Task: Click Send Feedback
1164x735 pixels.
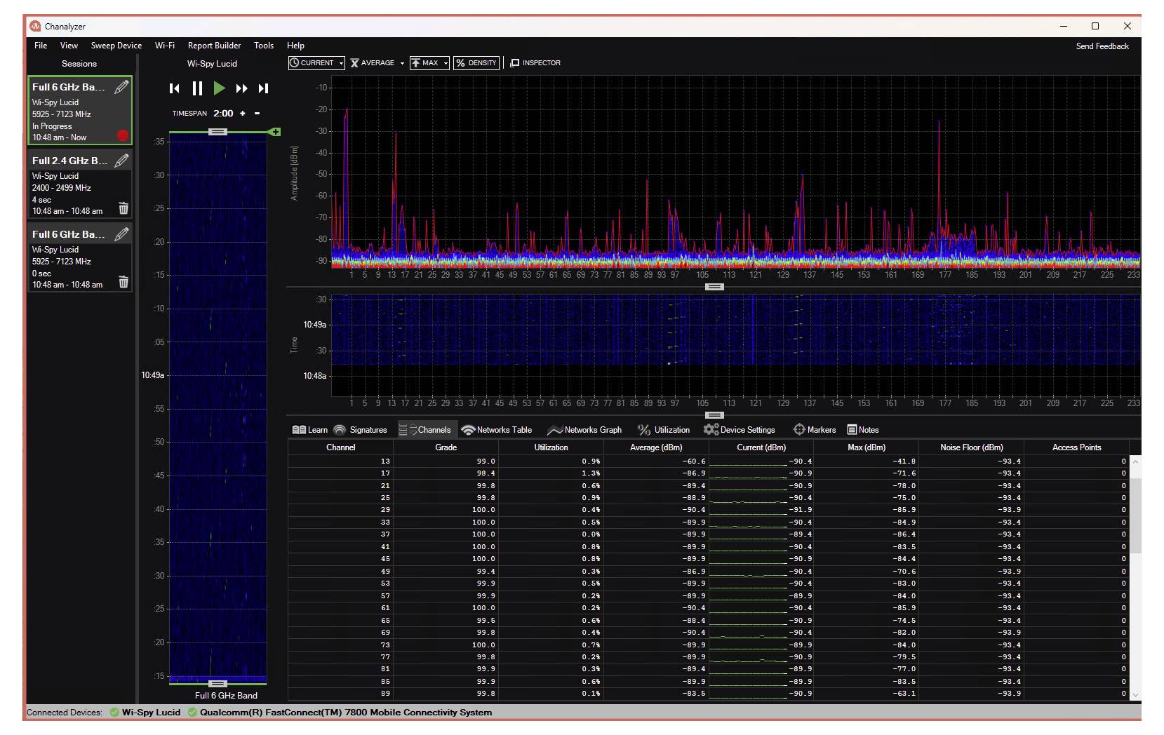Action: coord(1102,46)
